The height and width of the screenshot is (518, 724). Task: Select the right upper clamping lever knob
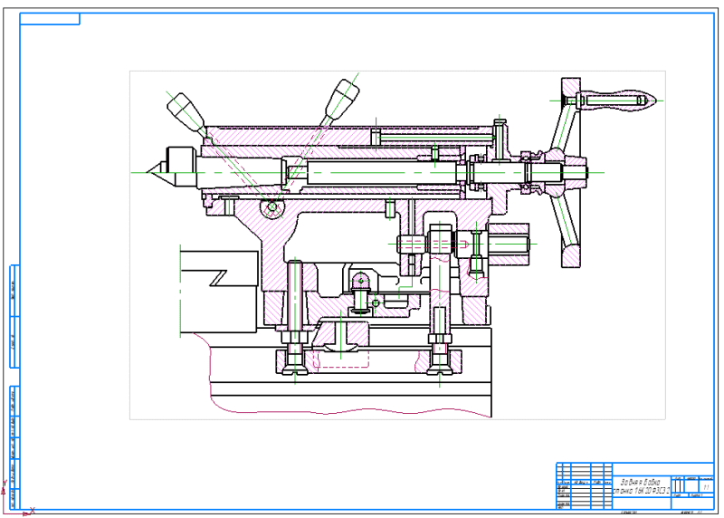pyautogui.click(x=342, y=99)
